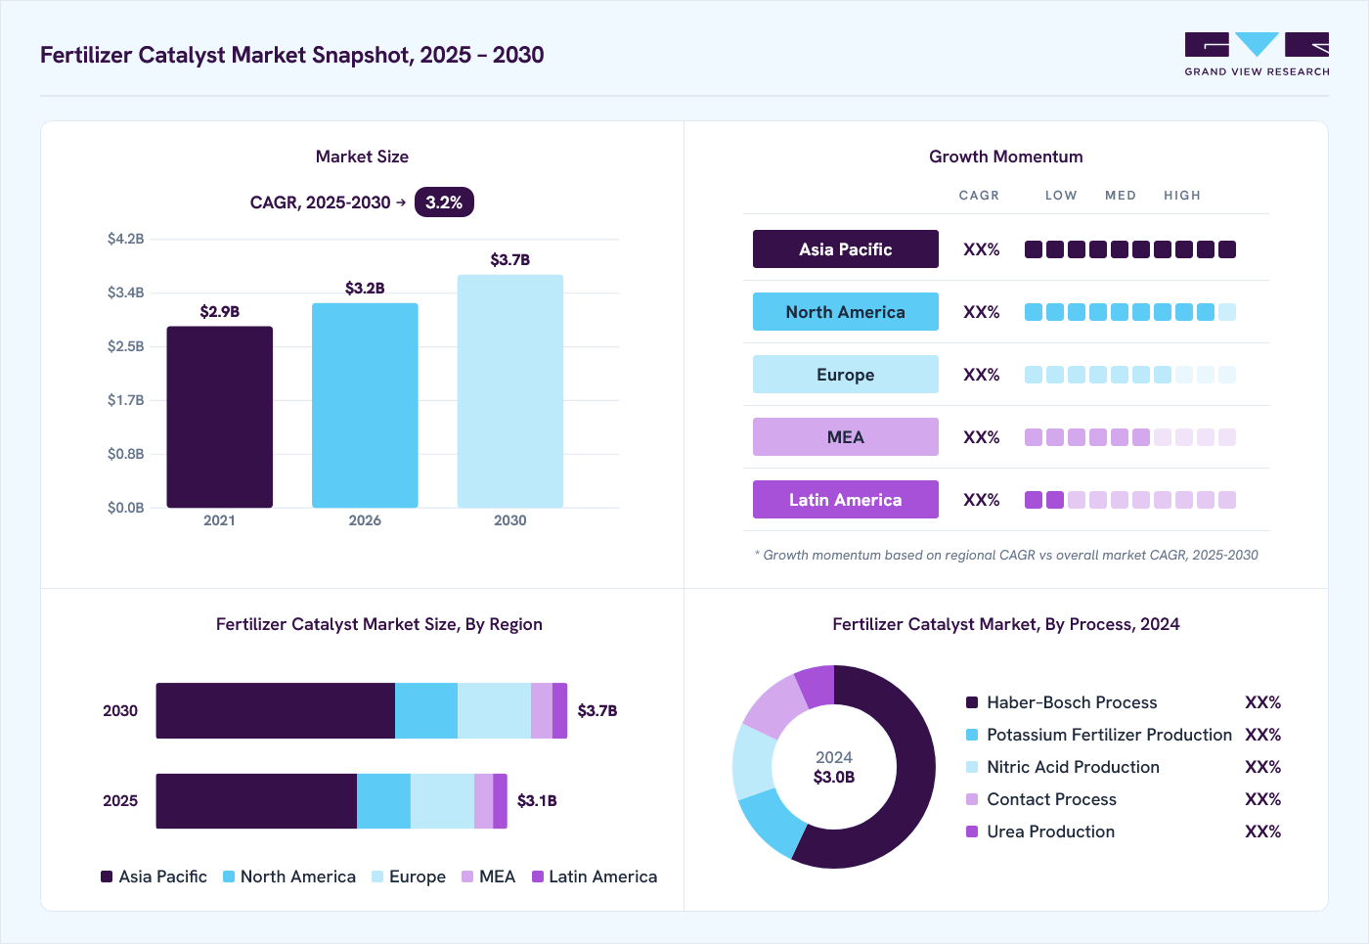The image size is (1369, 944).
Task: Click the Latin America legend swatch
Action: 537,877
